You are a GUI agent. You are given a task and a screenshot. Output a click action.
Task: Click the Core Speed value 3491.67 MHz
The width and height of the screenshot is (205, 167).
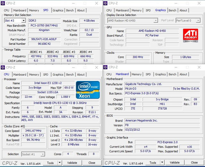33,131
